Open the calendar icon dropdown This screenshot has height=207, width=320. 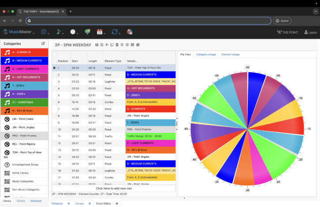[x=100, y=32]
